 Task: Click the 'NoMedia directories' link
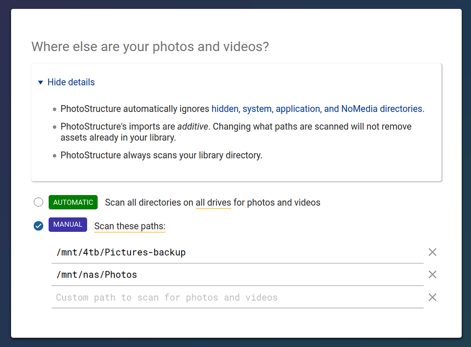381,109
